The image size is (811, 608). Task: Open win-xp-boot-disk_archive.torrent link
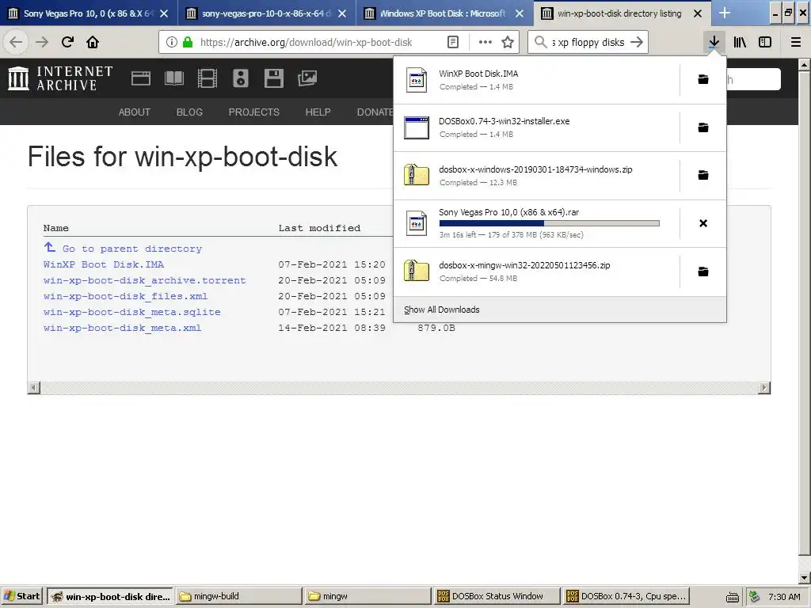point(145,280)
